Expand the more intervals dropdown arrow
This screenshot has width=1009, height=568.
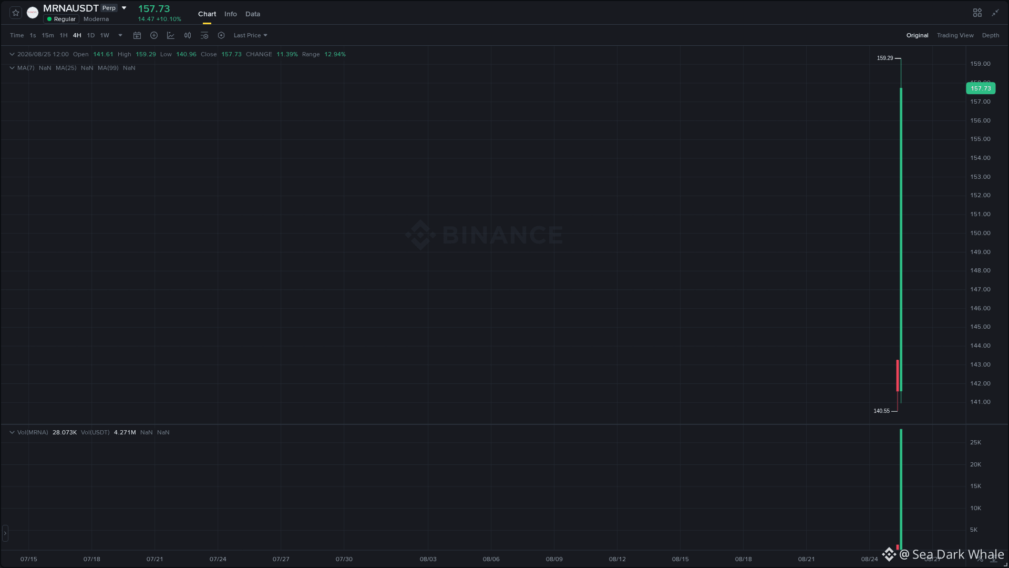[120, 35]
